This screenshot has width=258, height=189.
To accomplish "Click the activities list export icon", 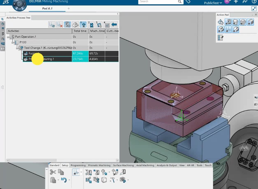I will pos(88,180).
